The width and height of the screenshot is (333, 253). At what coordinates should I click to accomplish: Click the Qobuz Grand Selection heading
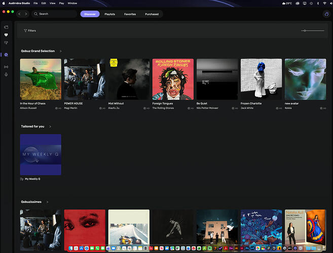pyautogui.click(x=38, y=51)
